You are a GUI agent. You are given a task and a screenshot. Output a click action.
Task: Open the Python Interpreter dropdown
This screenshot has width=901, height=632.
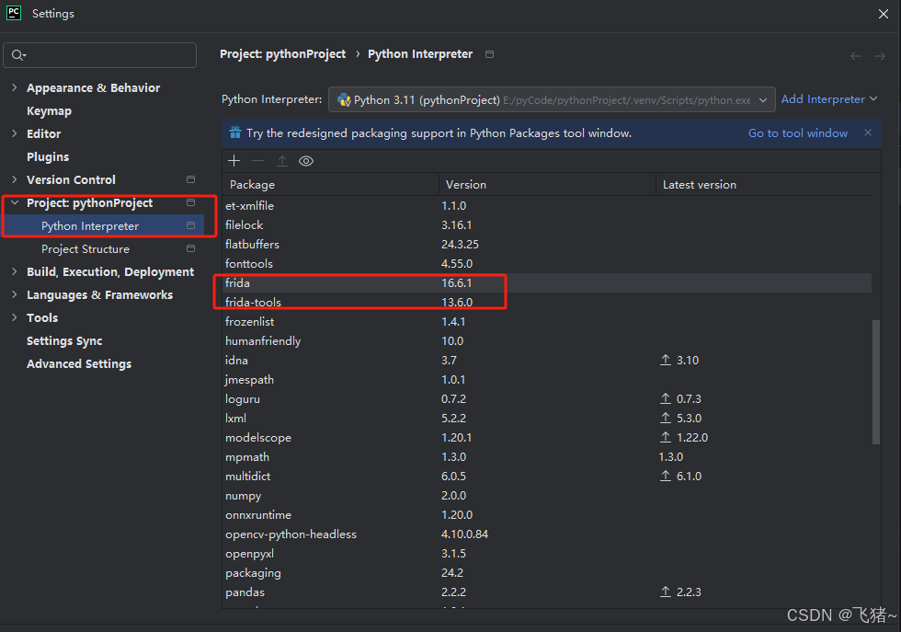pos(552,99)
